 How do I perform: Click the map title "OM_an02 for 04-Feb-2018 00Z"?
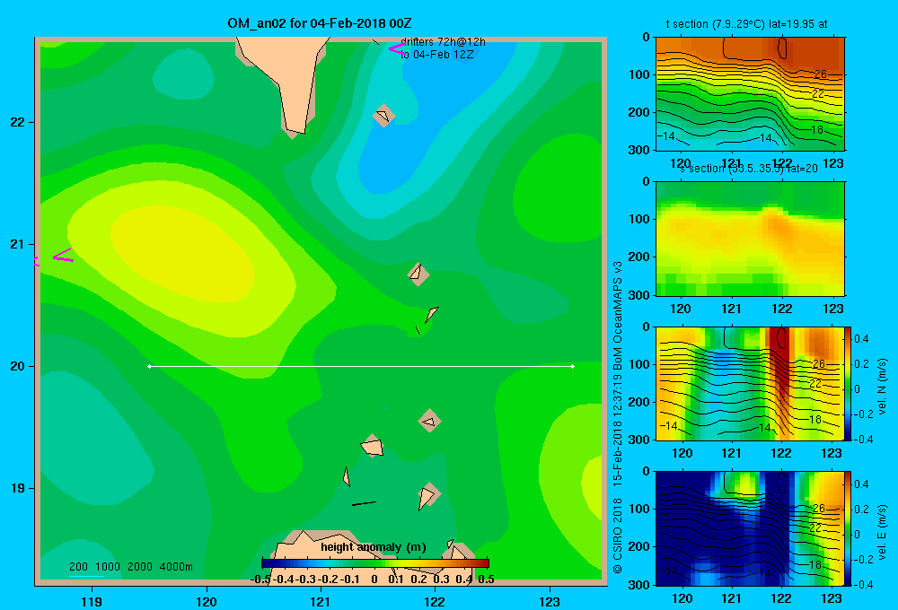[x=319, y=23]
